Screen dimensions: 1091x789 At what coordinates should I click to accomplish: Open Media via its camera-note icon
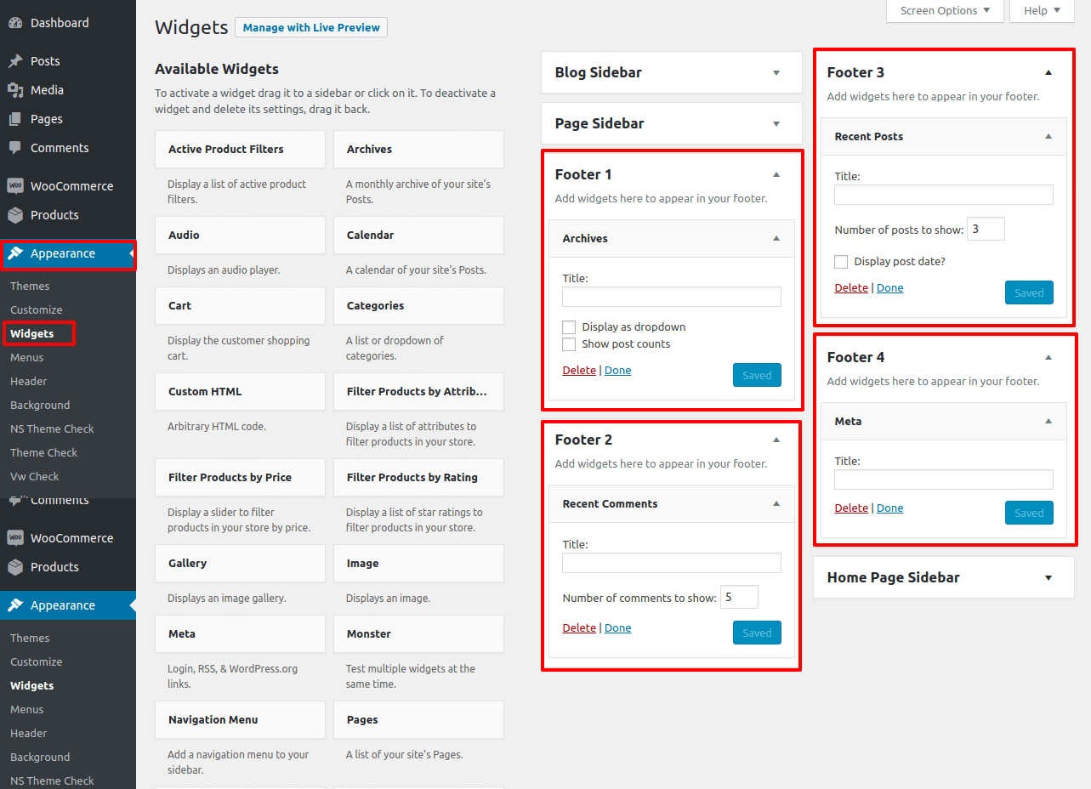[x=15, y=90]
